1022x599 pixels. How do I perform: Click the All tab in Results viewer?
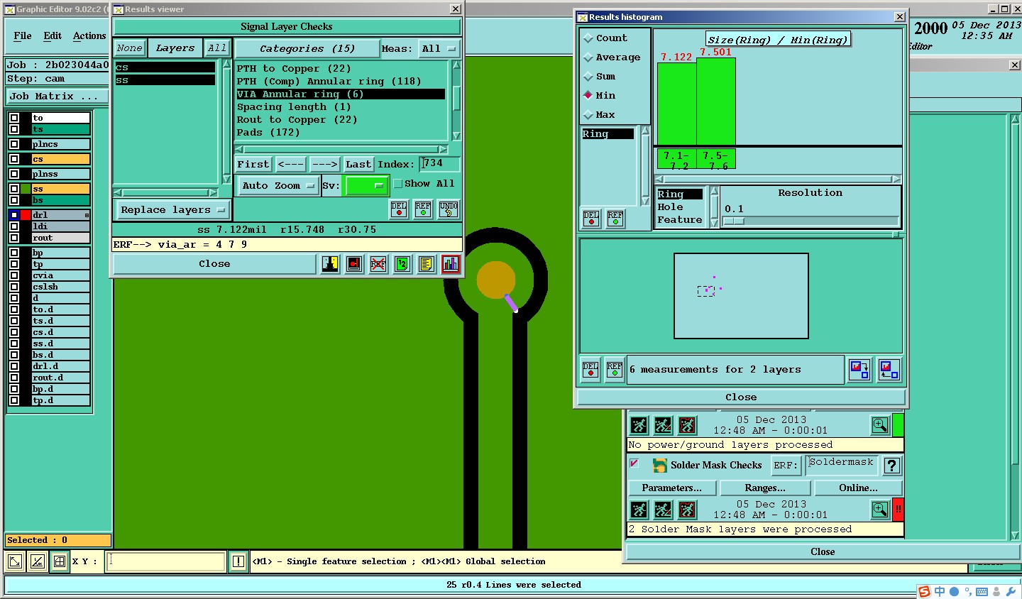coord(217,48)
